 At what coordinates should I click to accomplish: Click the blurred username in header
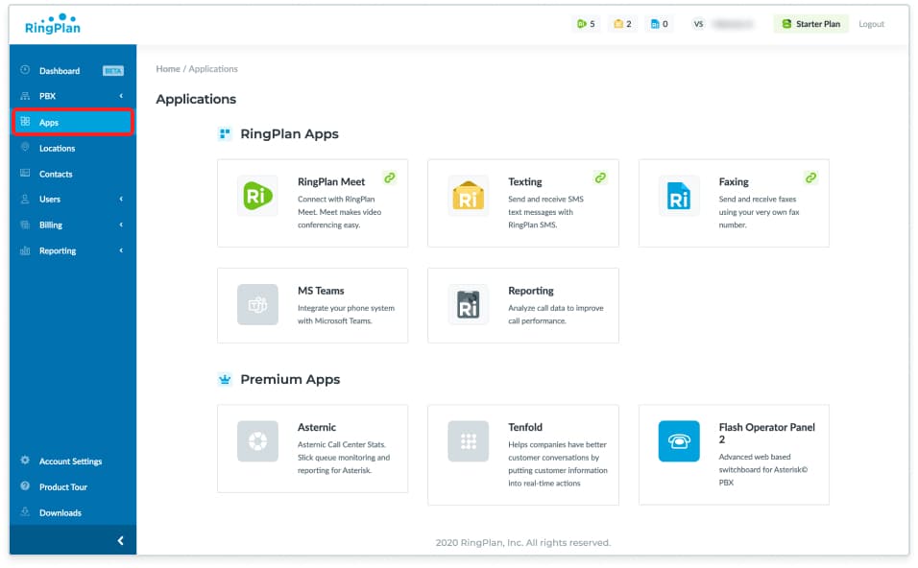pyautogui.click(x=733, y=24)
